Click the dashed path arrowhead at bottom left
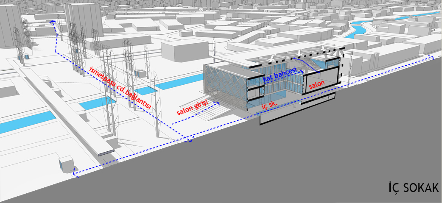This screenshot has height=203, width=442. [x=75, y=174]
